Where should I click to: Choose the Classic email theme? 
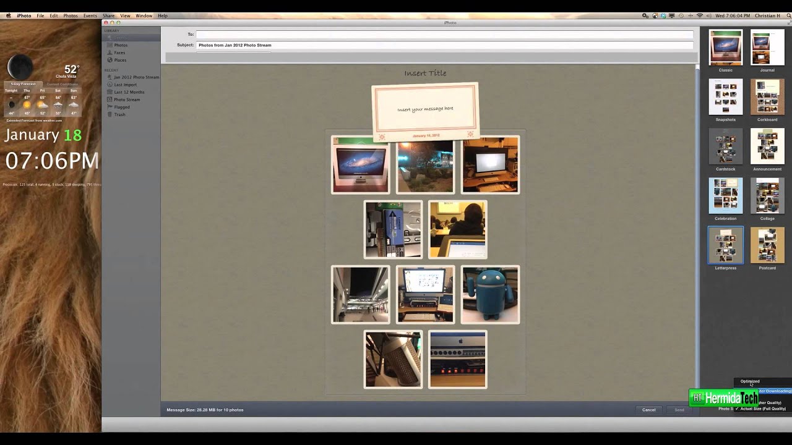[726, 48]
